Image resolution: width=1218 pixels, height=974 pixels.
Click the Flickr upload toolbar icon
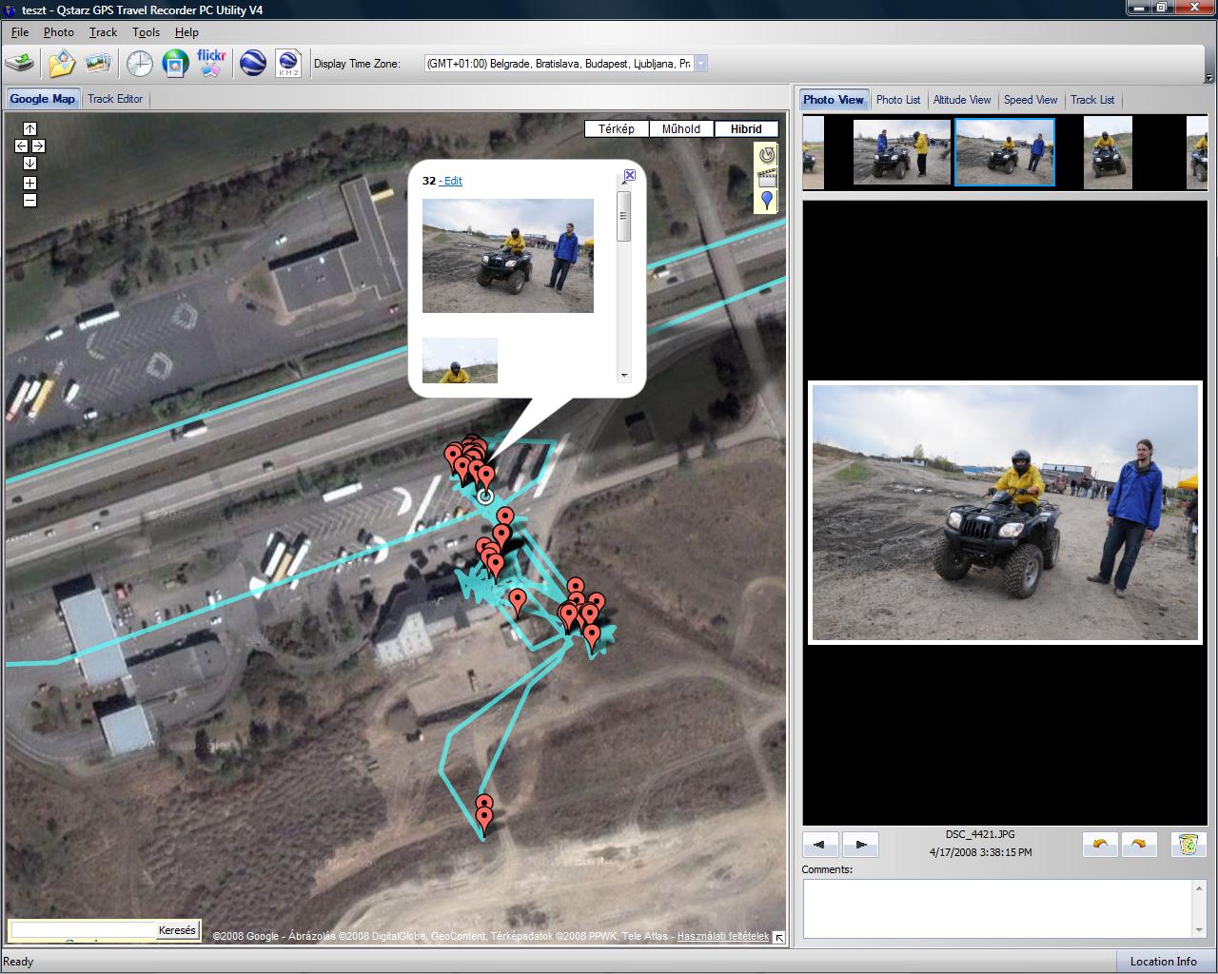coord(211,64)
